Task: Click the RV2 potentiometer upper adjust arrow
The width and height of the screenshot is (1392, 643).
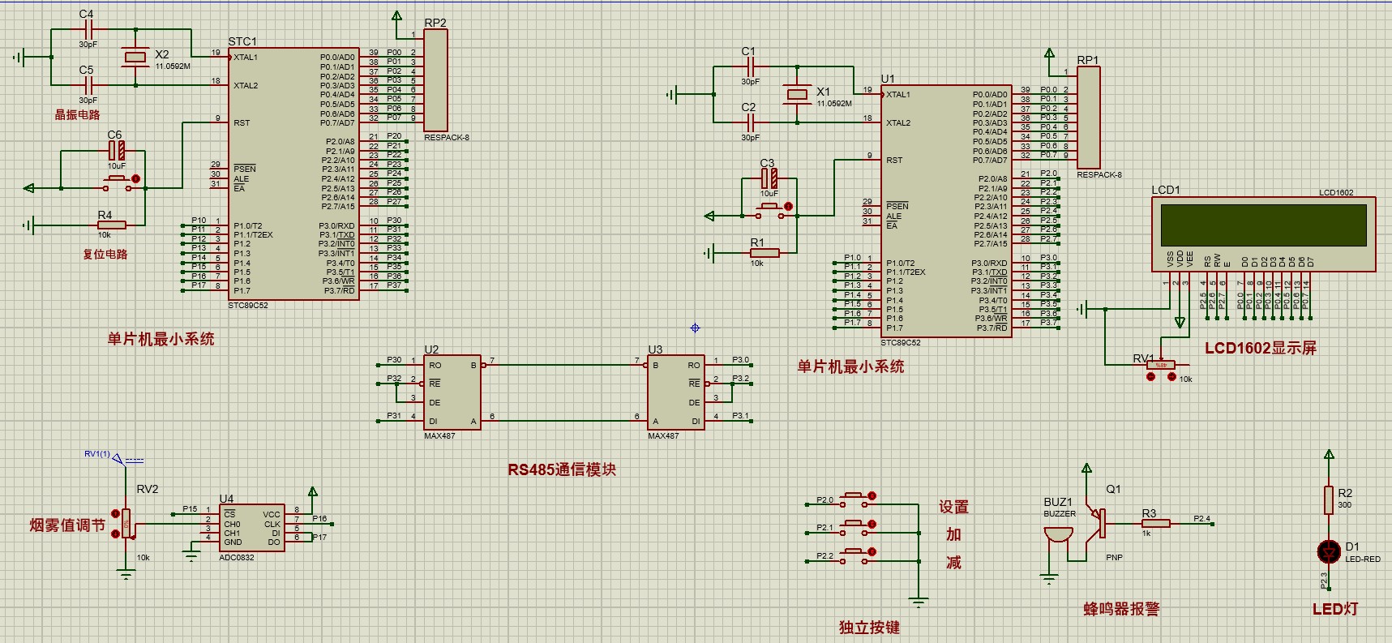Action: point(115,513)
